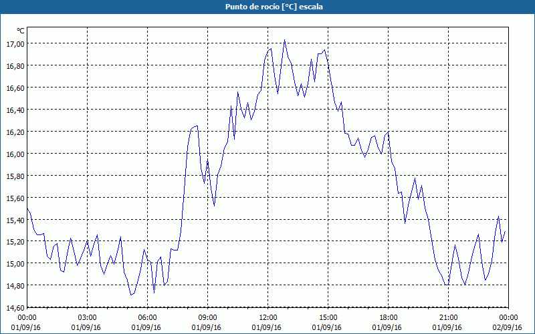
Task: Click the 21:00 time label
Action: click(x=448, y=318)
